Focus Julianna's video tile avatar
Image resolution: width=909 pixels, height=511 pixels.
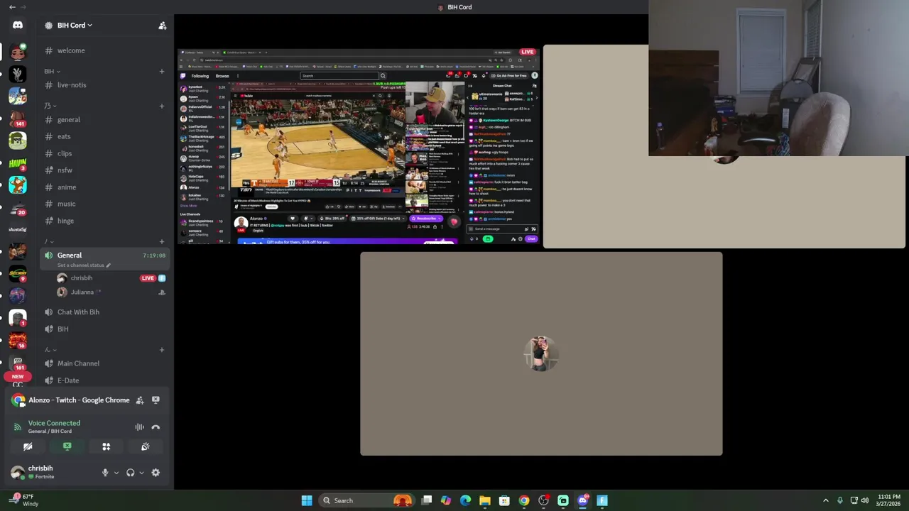[540, 353]
